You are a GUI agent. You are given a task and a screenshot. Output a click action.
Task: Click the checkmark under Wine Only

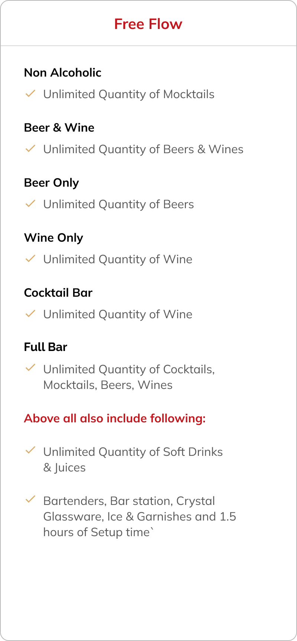click(x=30, y=258)
